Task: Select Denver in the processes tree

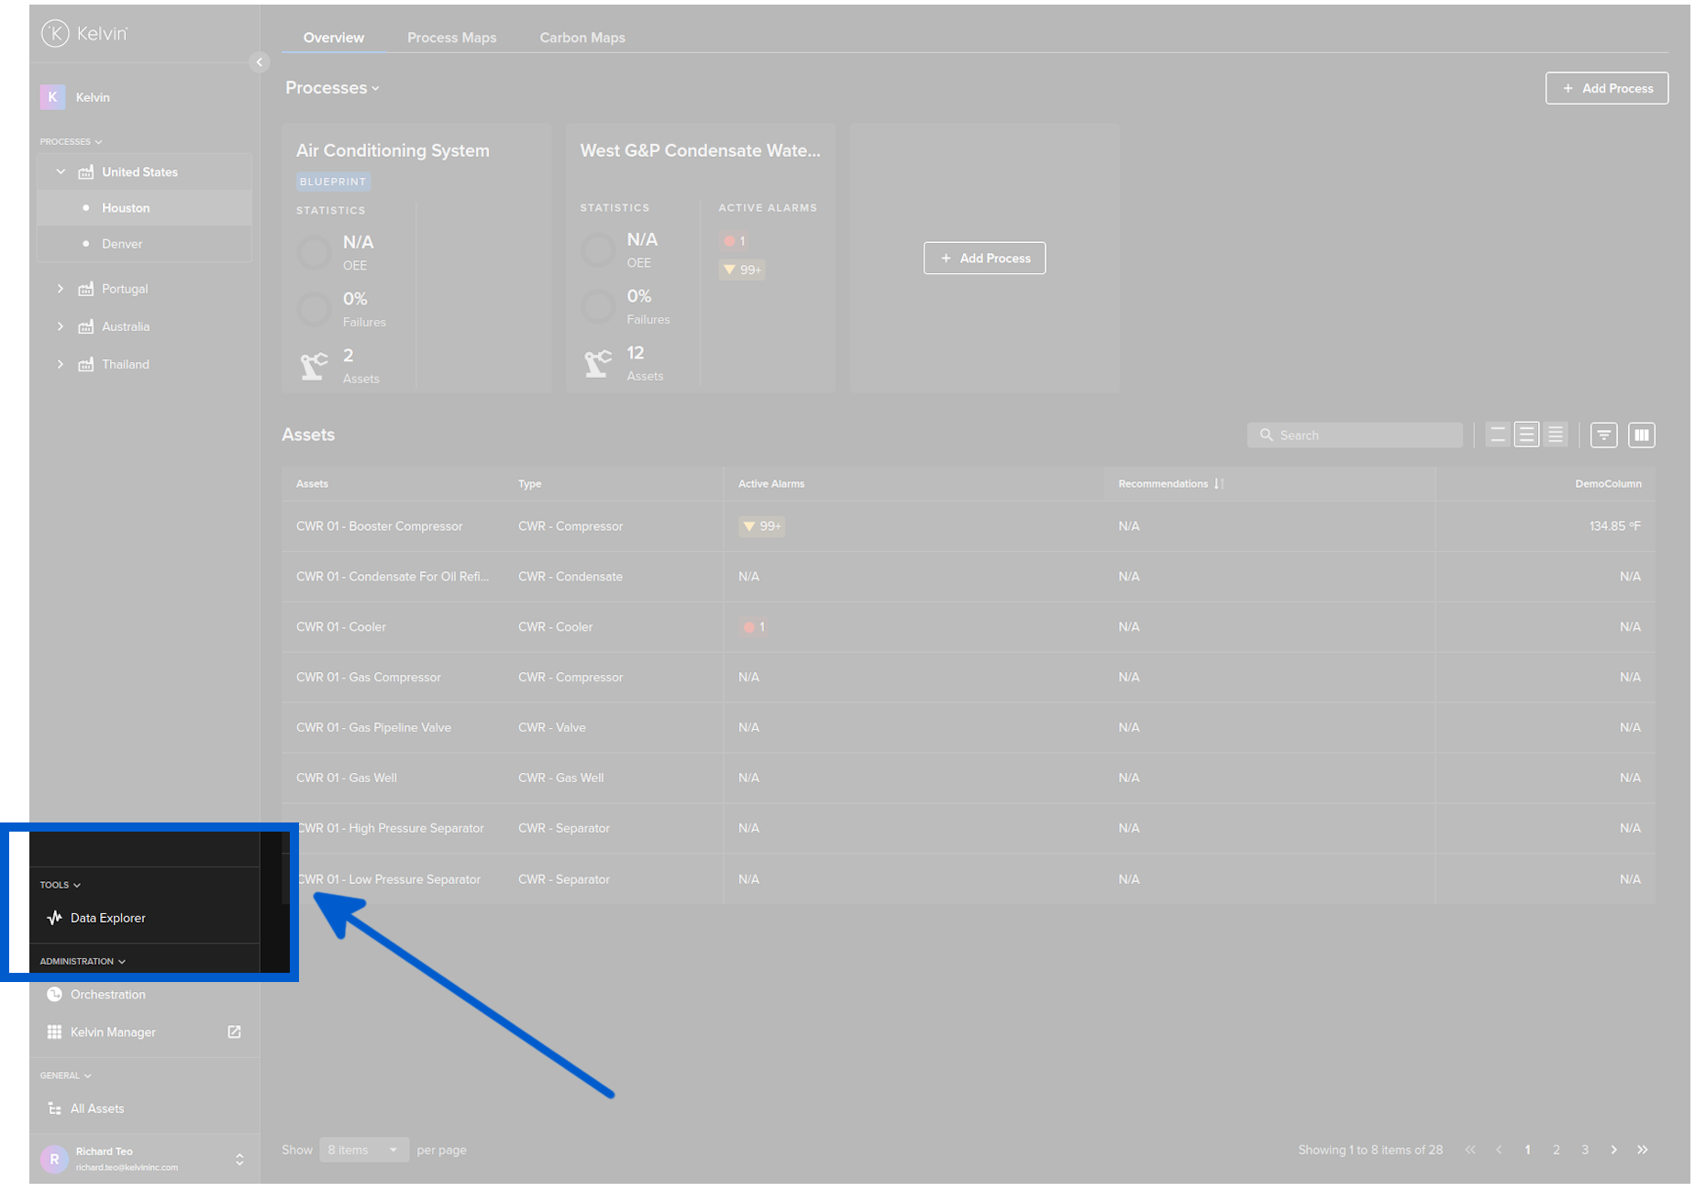Action: [x=122, y=244]
